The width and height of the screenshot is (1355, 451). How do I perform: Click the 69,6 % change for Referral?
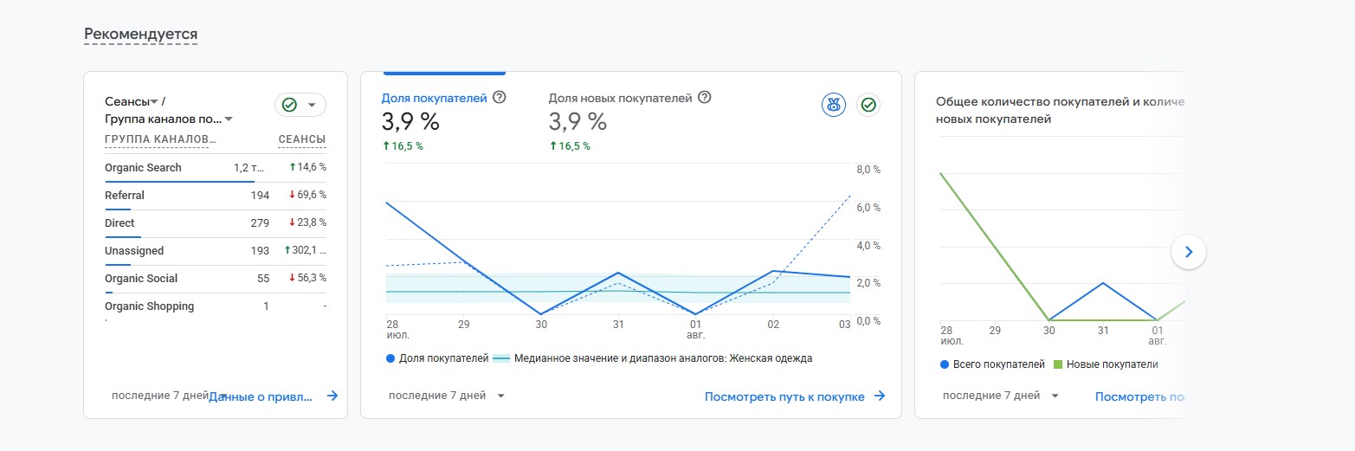307,195
